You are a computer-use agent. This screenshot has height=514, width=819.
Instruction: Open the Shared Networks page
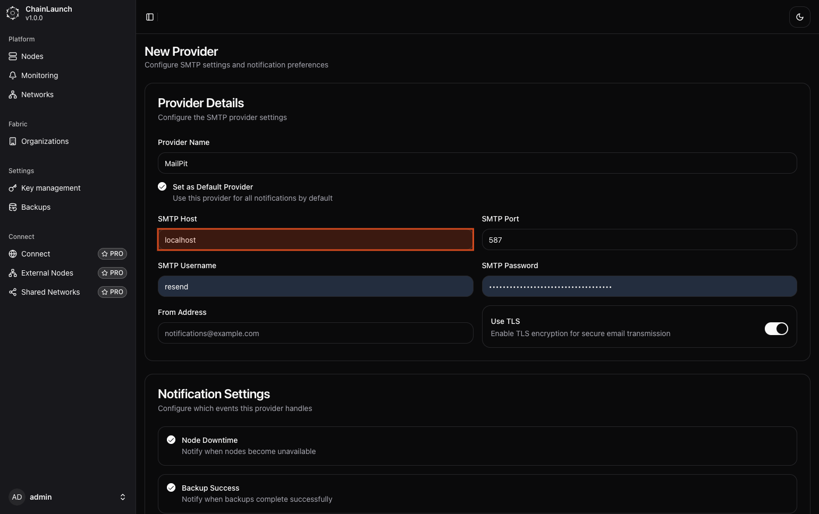[x=50, y=292]
